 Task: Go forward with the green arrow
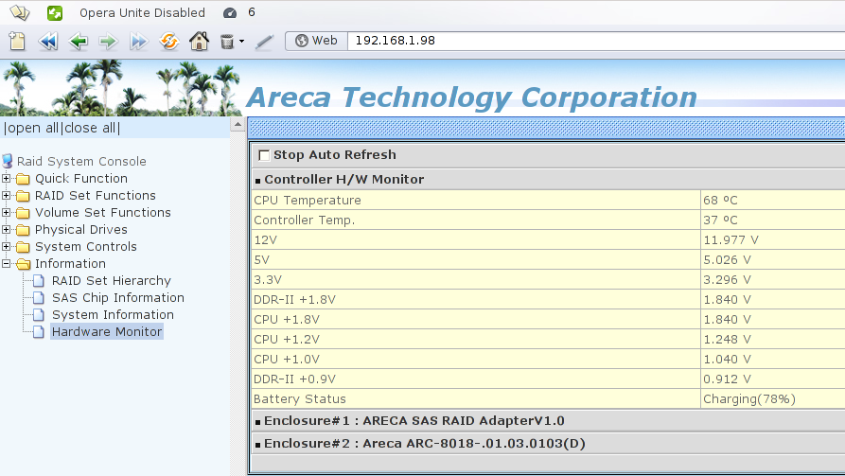(108, 41)
